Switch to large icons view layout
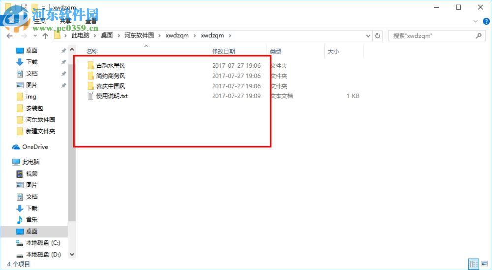Image resolution: width=492 pixels, height=270 pixels. point(484,264)
